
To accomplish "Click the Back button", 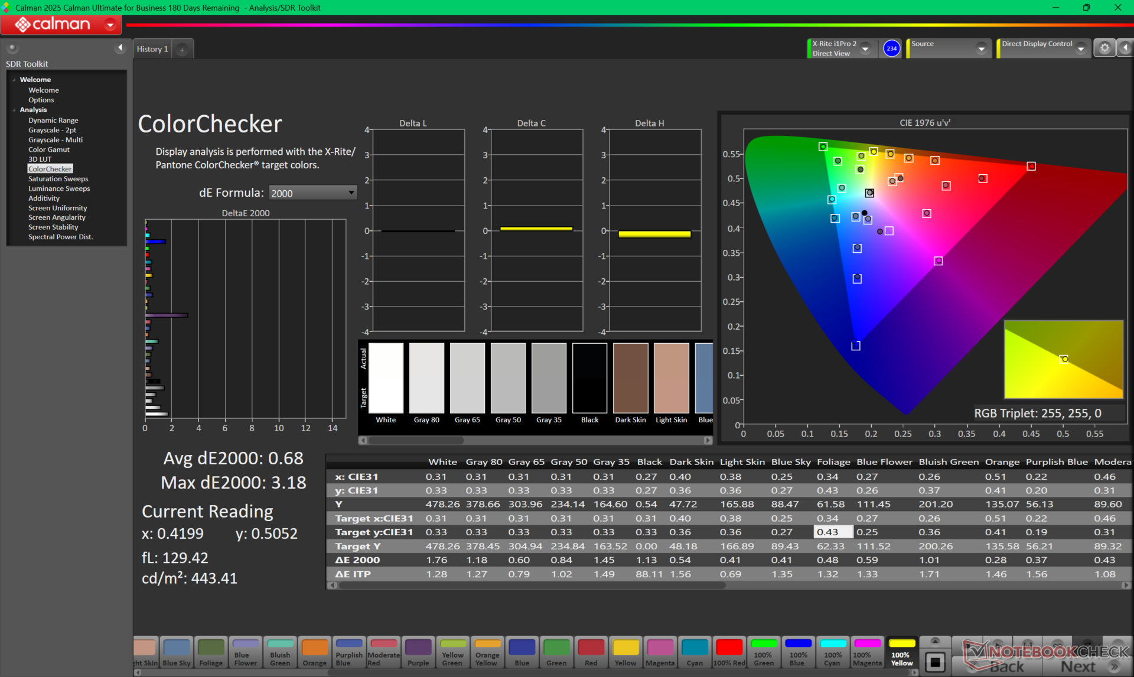I will click(1006, 666).
